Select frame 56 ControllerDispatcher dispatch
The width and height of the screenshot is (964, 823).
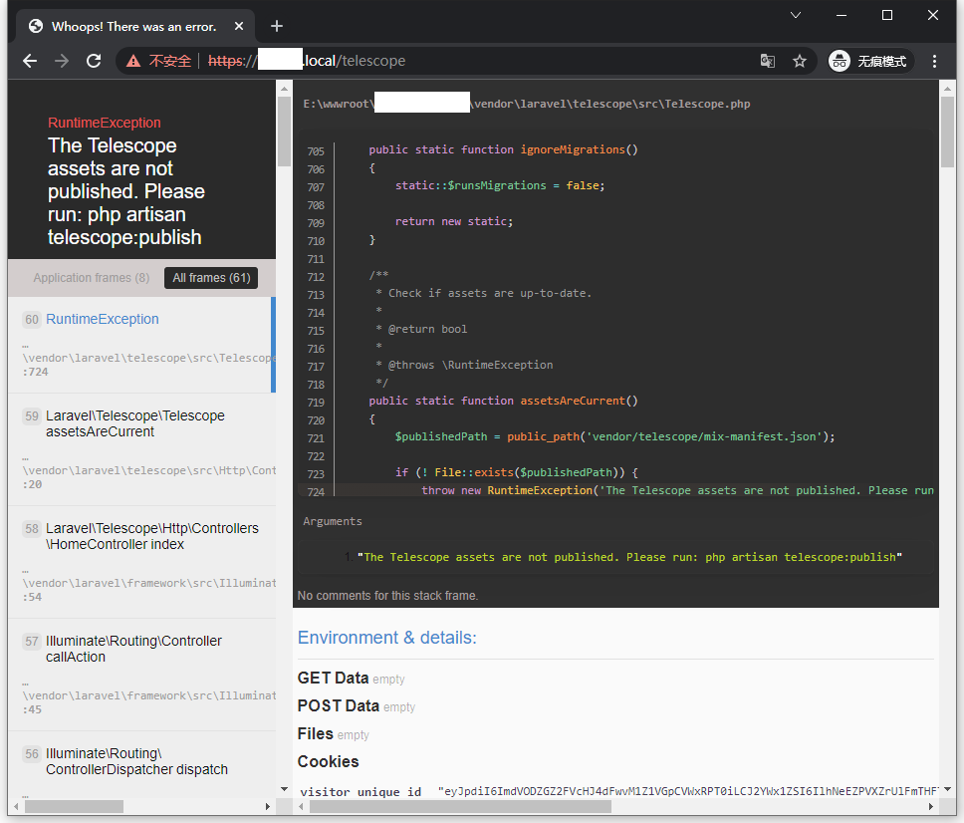(x=136, y=761)
